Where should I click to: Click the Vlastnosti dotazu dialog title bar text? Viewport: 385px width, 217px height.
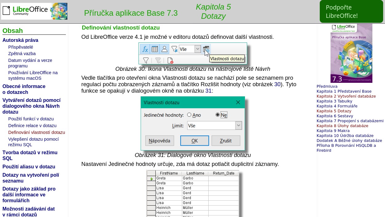(x=162, y=102)
